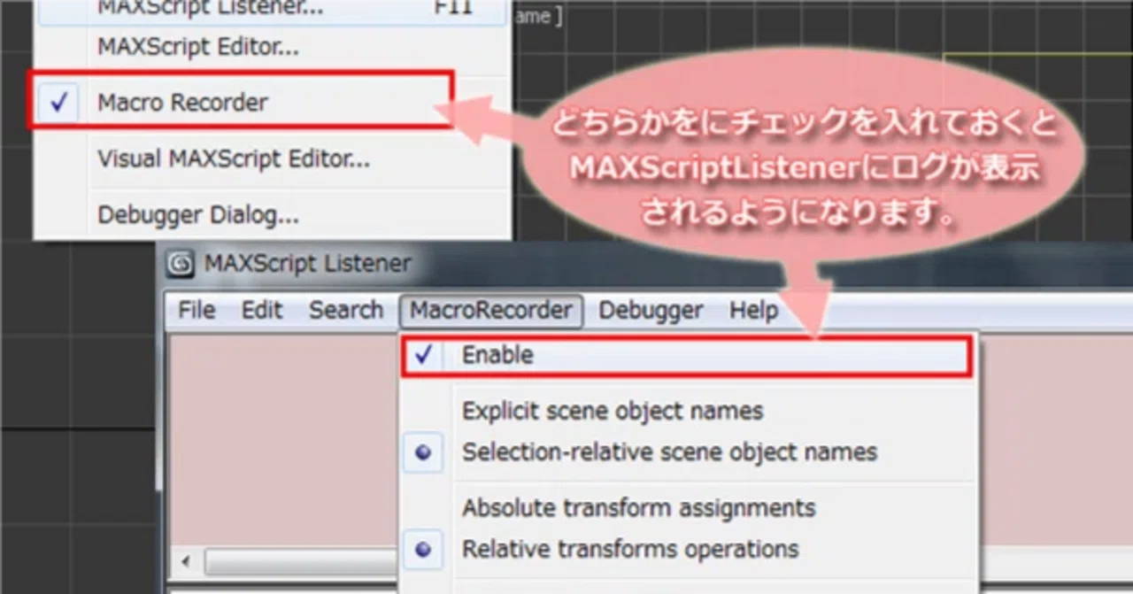This screenshot has width=1133, height=594.
Task: Open the File menu in Listener
Action: (x=197, y=311)
